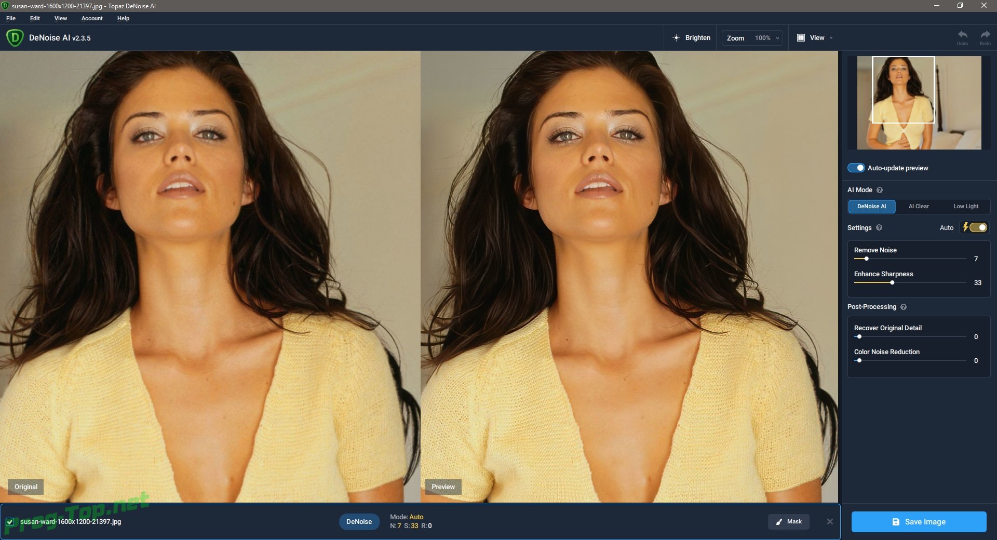
Task: Expand the View dropdown arrow
Action: tap(831, 38)
